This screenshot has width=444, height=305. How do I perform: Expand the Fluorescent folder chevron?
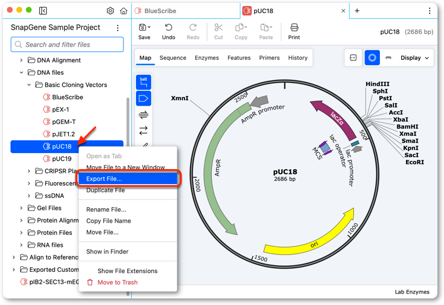pyautogui.click(x=29, y=183)
